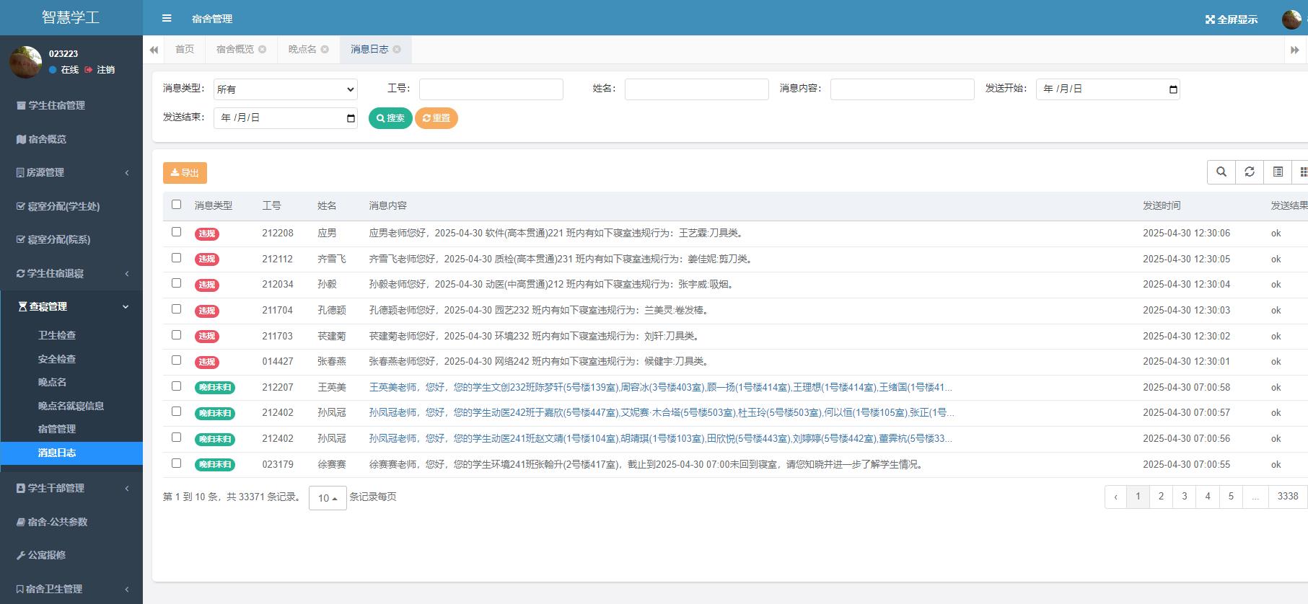Click the 发送开始 date field
Screen dimensions: 1308x604
(x=1108, y=89)
